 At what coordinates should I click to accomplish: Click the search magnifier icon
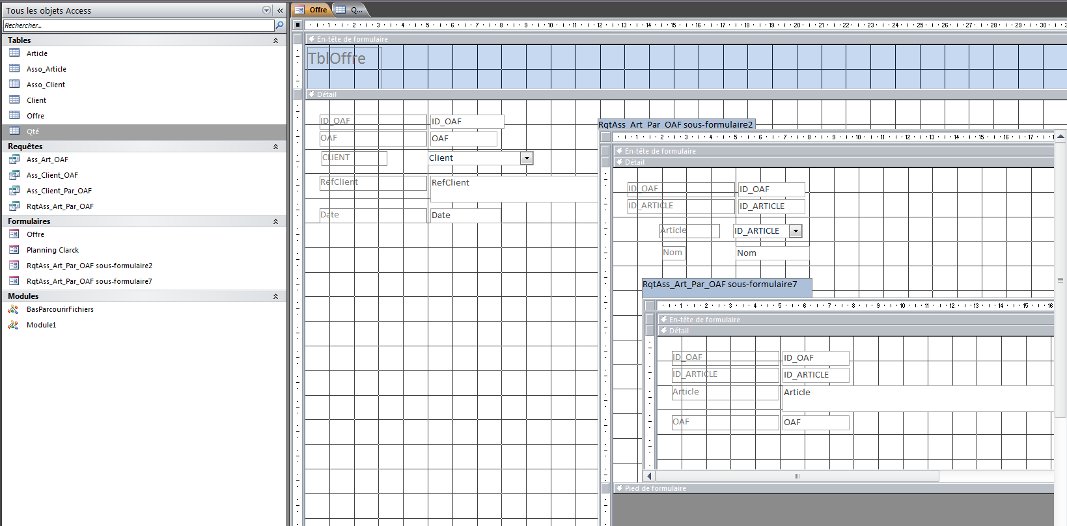click(280, 25)
